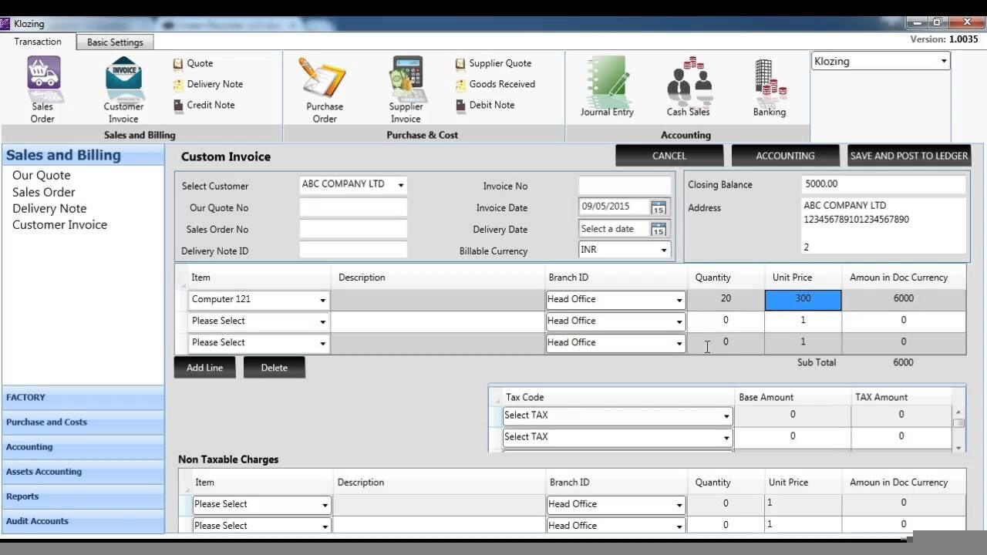Expand the Select Customer dropdown

400,185
